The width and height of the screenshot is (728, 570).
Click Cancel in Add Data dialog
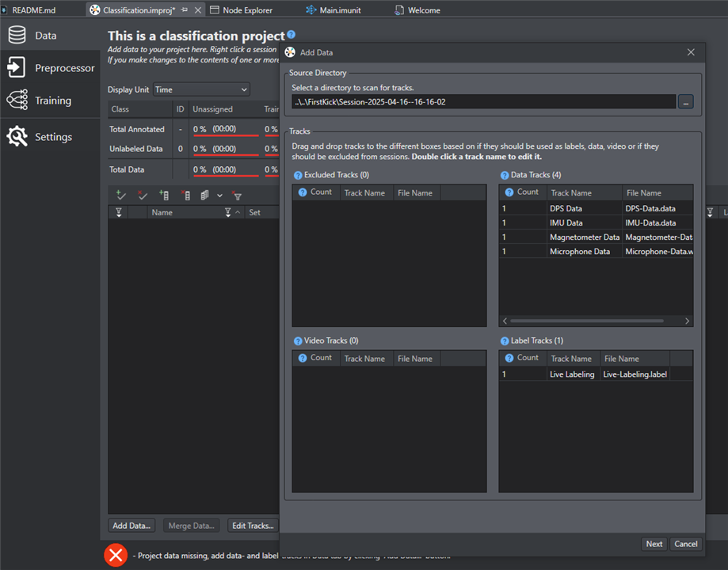686,544
